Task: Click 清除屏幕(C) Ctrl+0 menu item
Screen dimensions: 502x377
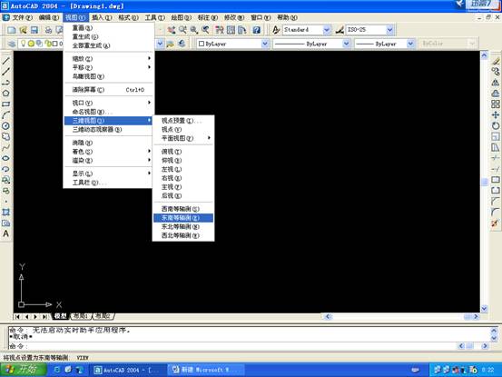Action: coord(109,90)
